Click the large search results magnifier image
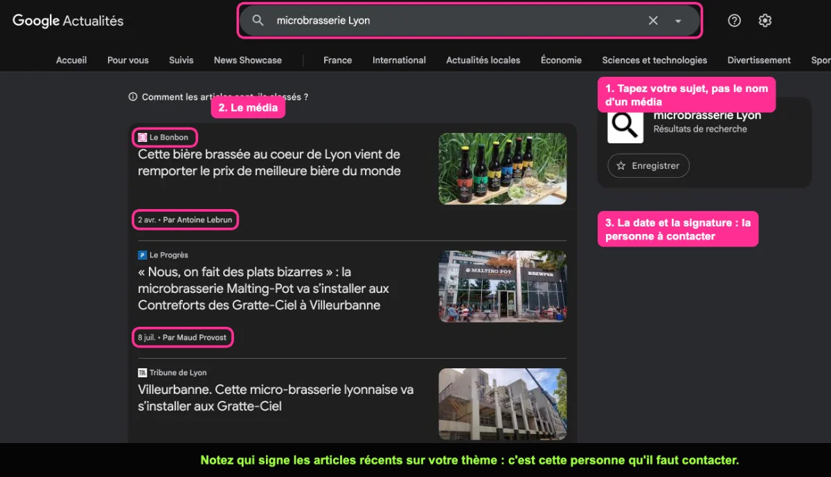This screenshot has width=831, height=477. click(x=625, y=126)
